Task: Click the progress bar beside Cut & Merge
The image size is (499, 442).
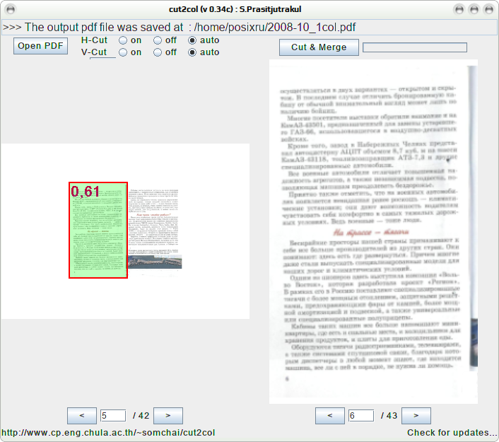Action: pos(415,47)
